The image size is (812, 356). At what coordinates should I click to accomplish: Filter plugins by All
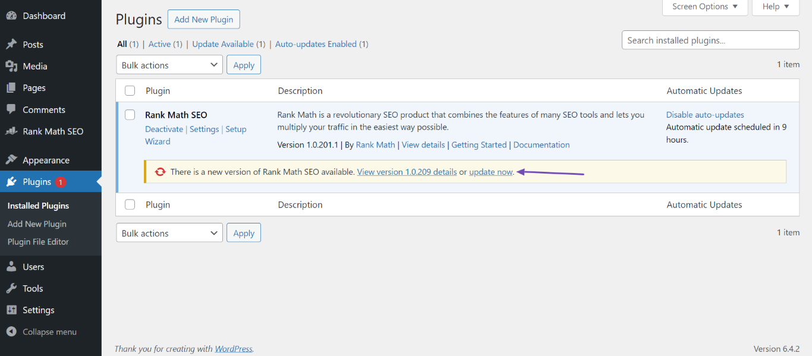click(122, 44)
